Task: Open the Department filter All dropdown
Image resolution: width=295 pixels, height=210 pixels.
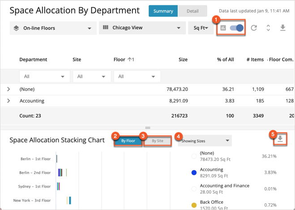Action: pyautogui.click(x=45, y=77)
